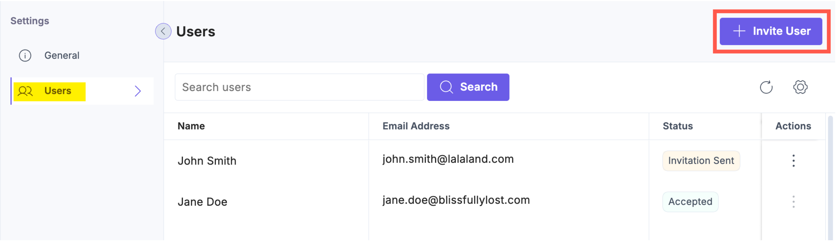Click the Invitation Sent status badge
This screenshot has height=242, width=837.
(x=701, y=161)
